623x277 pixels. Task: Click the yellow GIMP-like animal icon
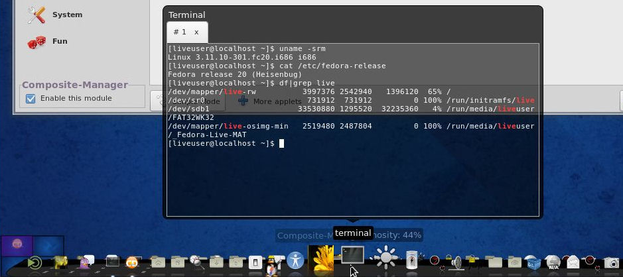pos(60,262)
